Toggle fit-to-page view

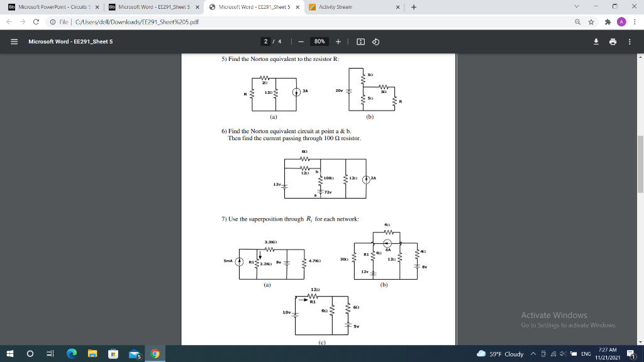point(361,41)
